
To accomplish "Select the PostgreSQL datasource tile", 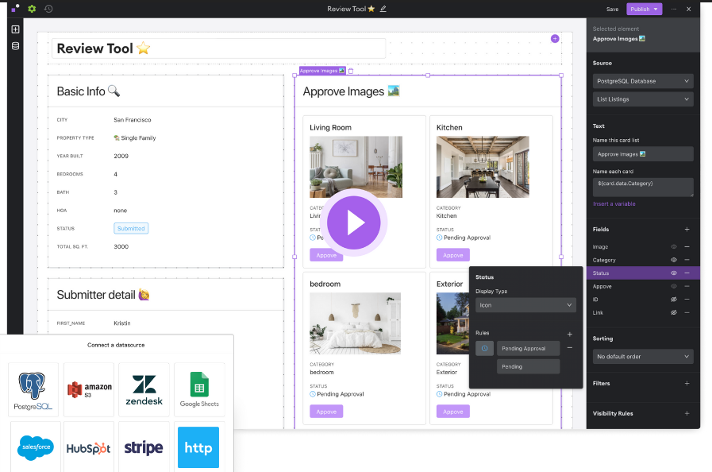I will click(x=33, y=389).
